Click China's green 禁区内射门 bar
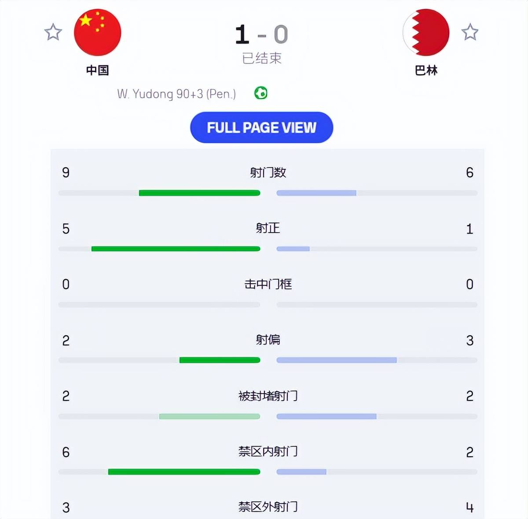Viewport: 528px width, 519px height. (x=184, y=472)
